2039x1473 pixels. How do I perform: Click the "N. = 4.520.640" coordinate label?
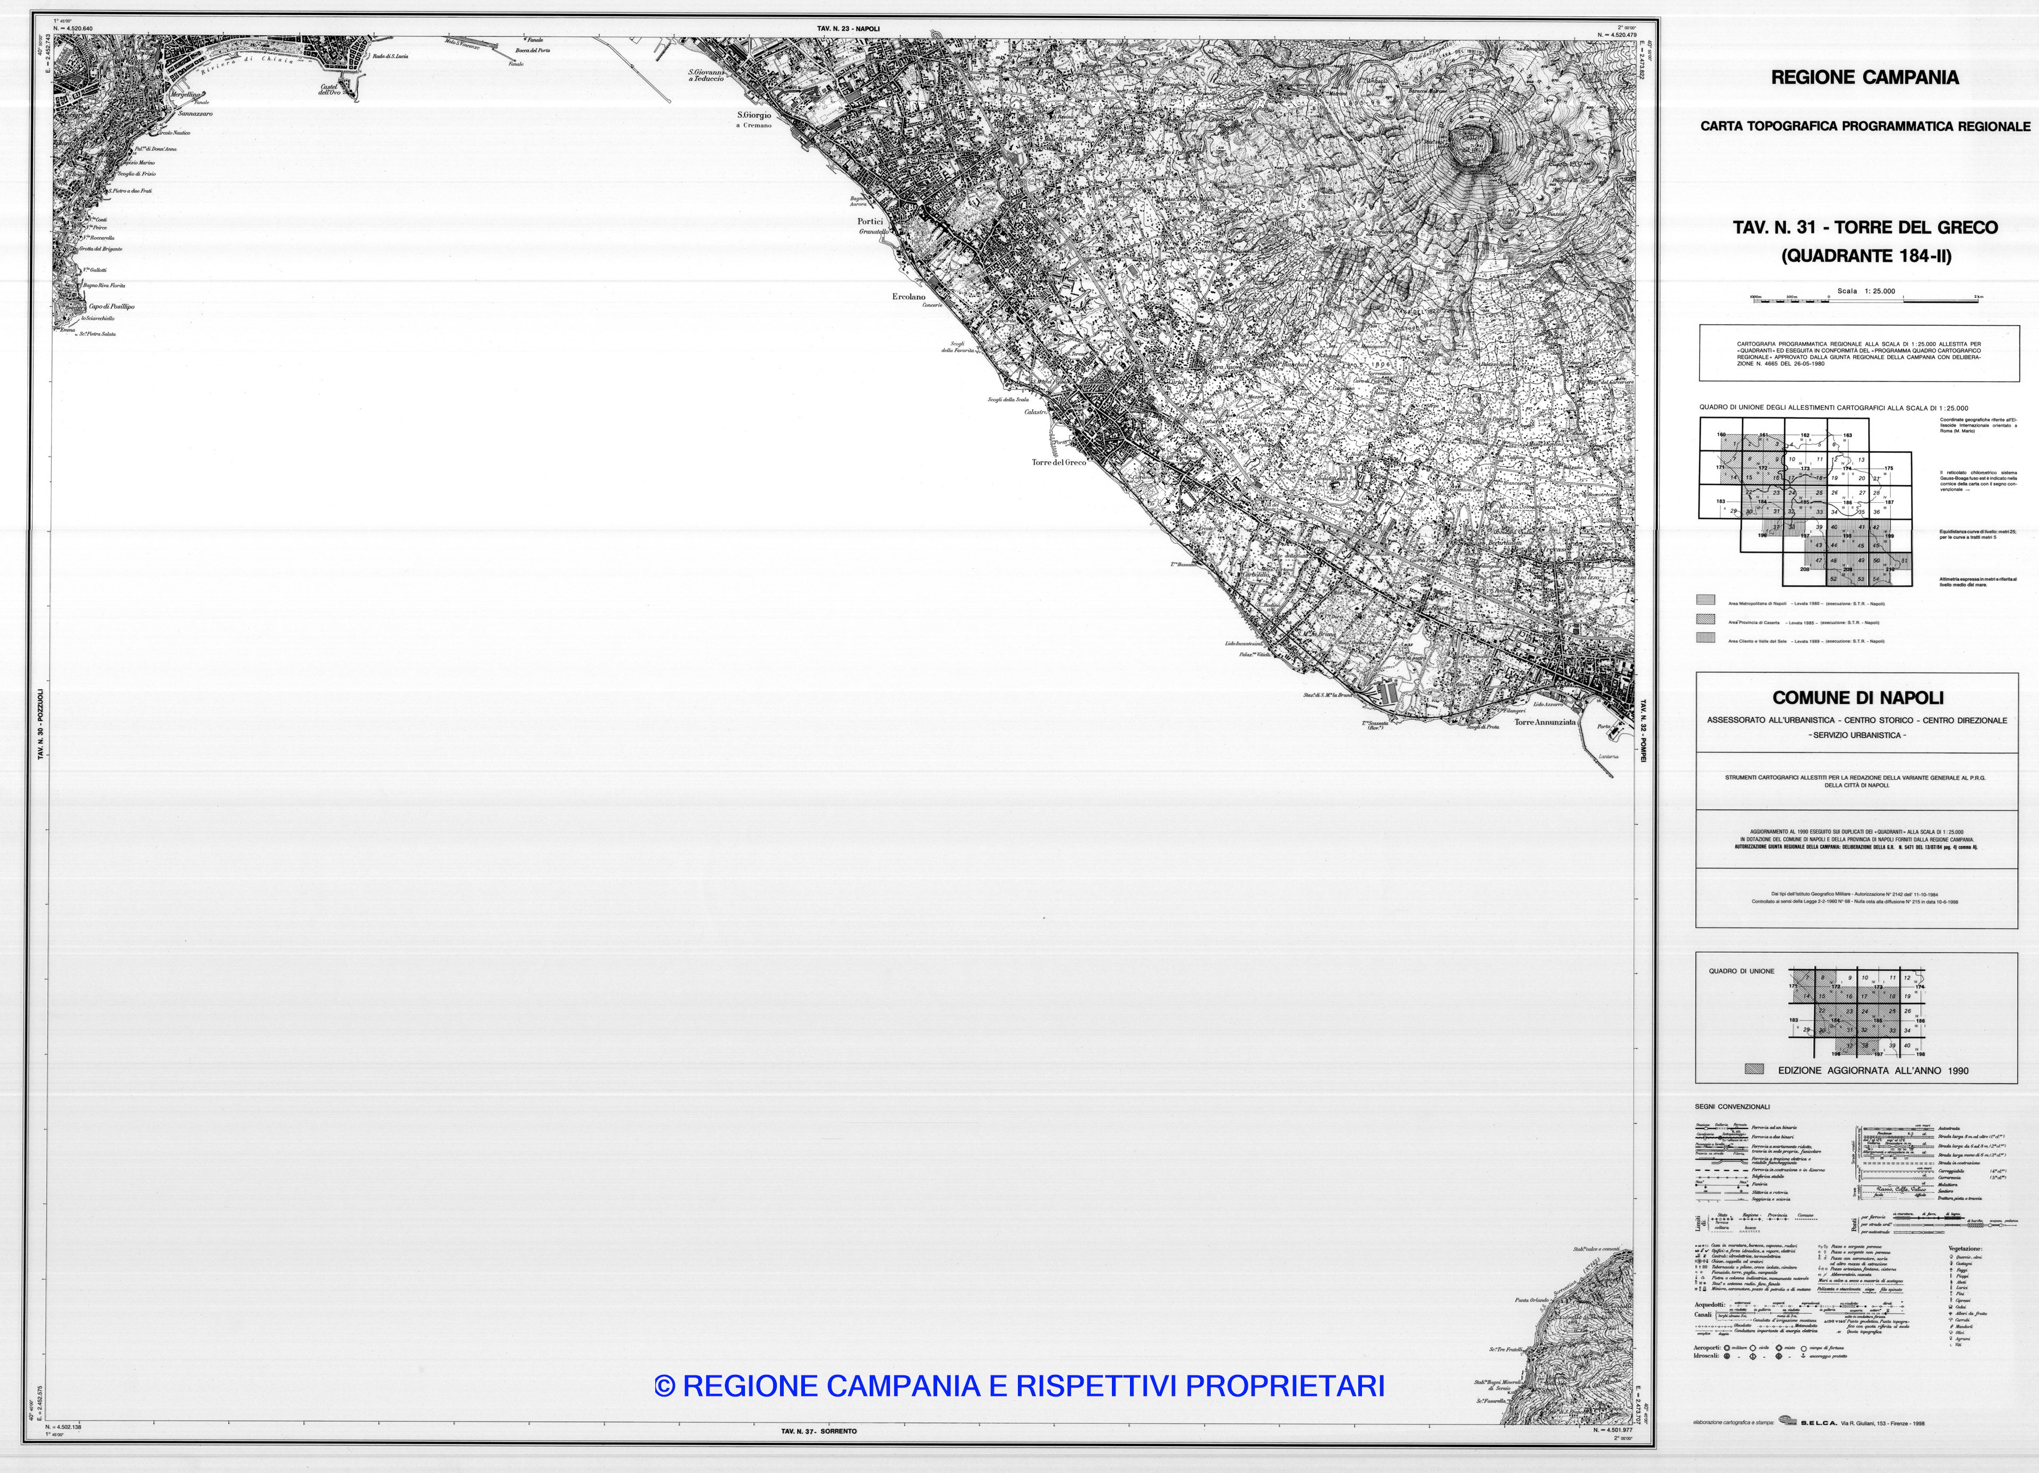tap(73, 29)
